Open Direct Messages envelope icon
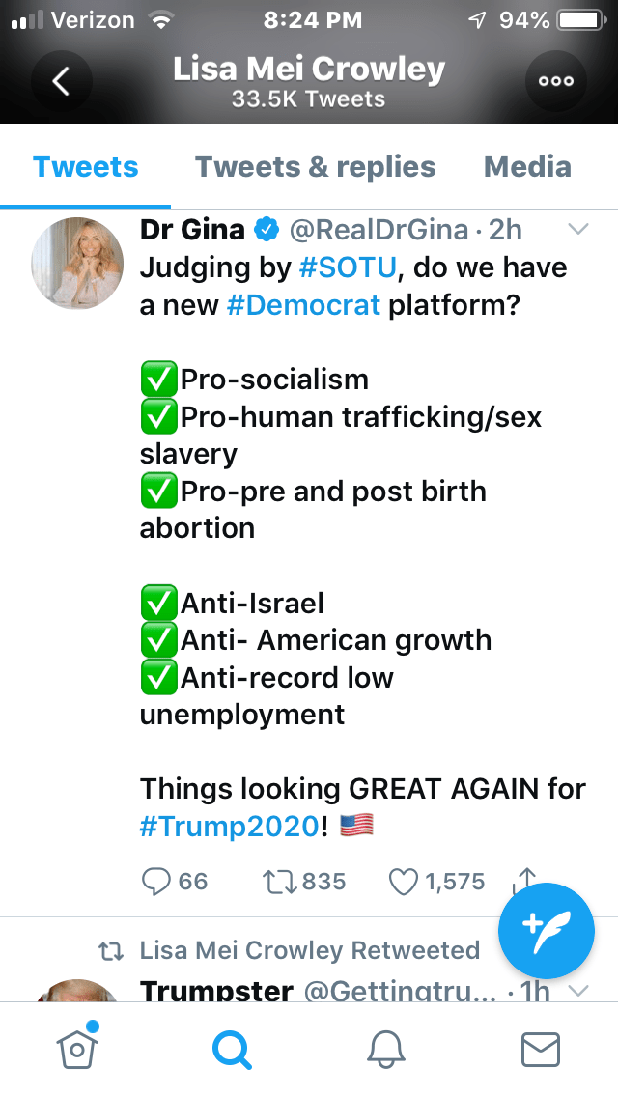Image resolution: width=618 pixels, height=1097 pixels. [540, 1049]
